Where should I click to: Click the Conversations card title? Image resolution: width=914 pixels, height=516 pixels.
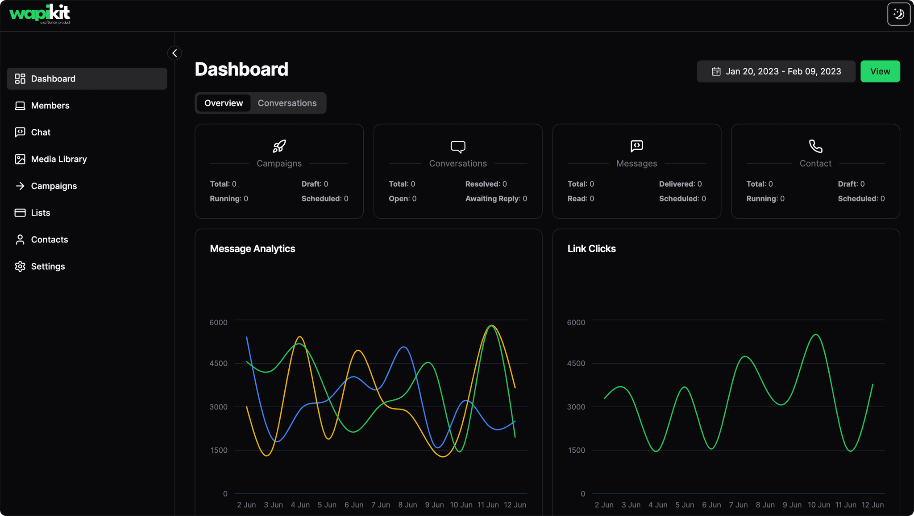coord(458,164)
